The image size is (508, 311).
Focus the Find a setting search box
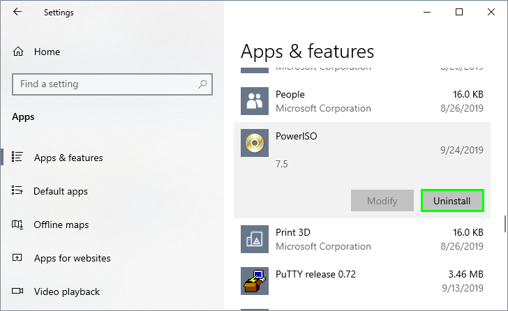point(105,84)
